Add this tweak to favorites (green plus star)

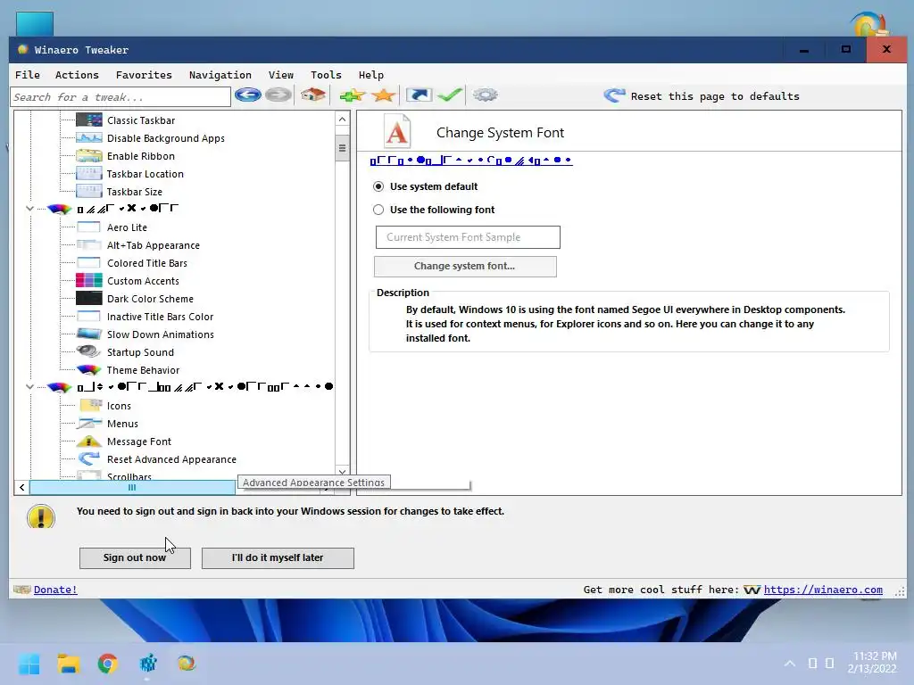(352, 95)
